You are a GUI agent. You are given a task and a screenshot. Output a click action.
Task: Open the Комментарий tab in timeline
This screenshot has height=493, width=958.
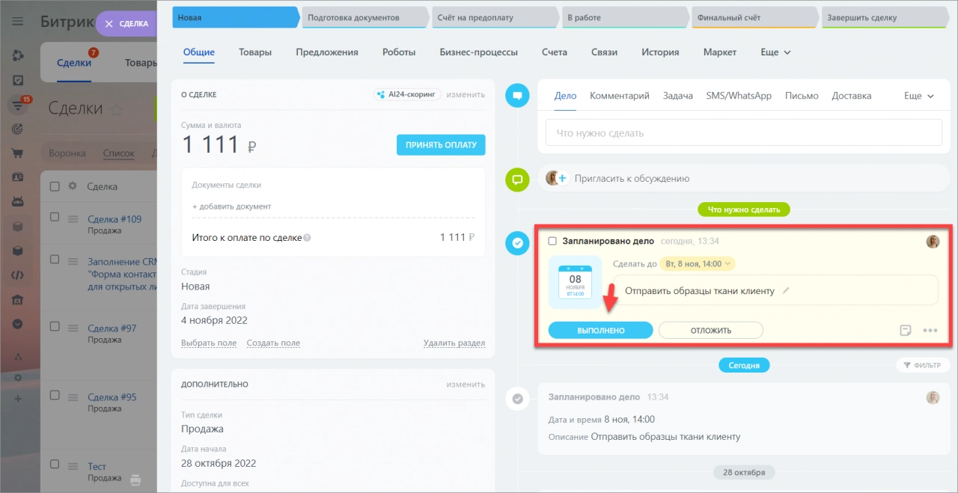(619, 96)
